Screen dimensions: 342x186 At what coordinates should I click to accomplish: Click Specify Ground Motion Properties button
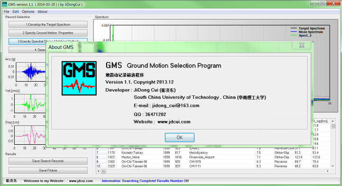click(x=48, y=33)
